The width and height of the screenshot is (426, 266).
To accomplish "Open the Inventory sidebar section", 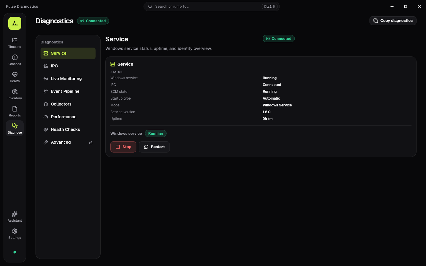I will [x=15, y=94].
